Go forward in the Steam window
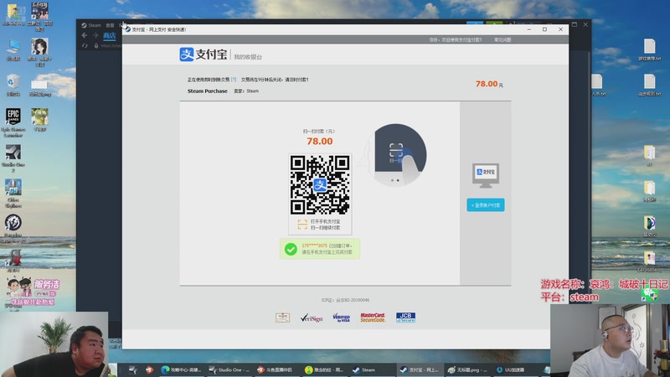The width and height of the screenshot is (670, 377). coord(95,35)
